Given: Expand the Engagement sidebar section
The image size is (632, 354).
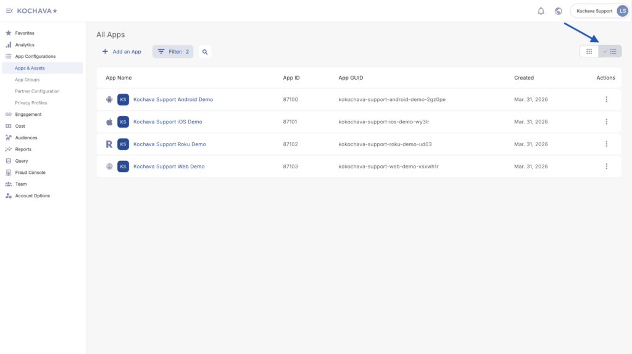Looking at the screenshot, I should [x=28, y=114].
